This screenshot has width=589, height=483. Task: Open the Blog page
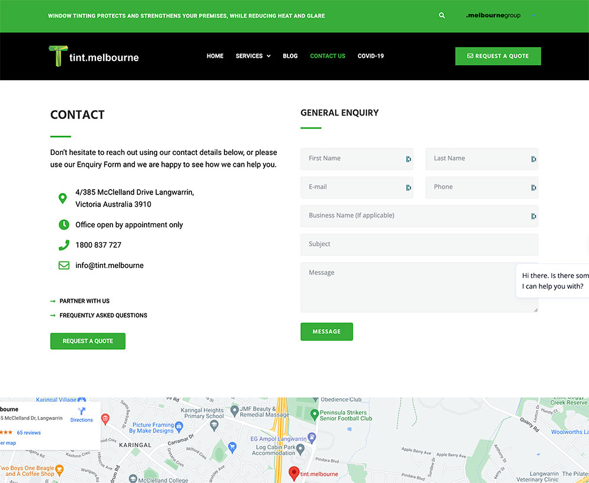(290, 56)
